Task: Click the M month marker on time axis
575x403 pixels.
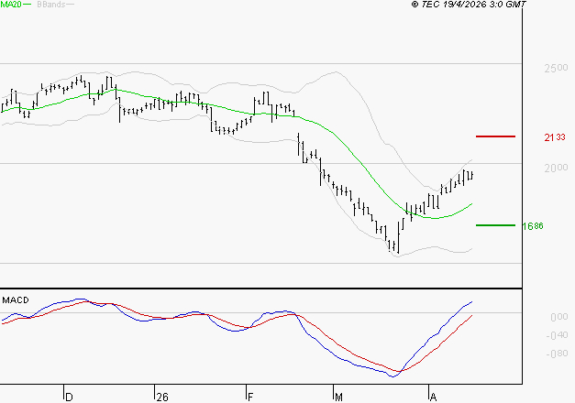Action: pos(338,398)
